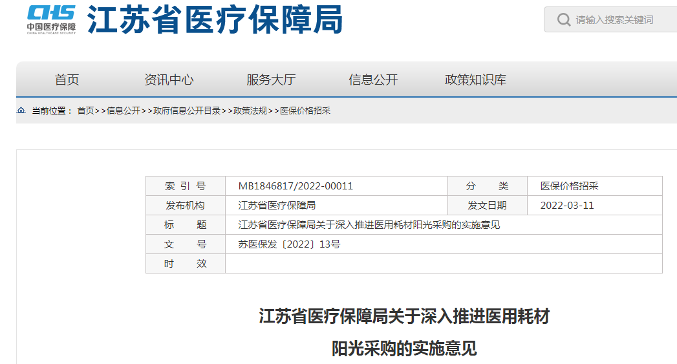This screenshot has height=364, width=677.
Task: Click the 时效 label cell
Action: pos(185,263)
